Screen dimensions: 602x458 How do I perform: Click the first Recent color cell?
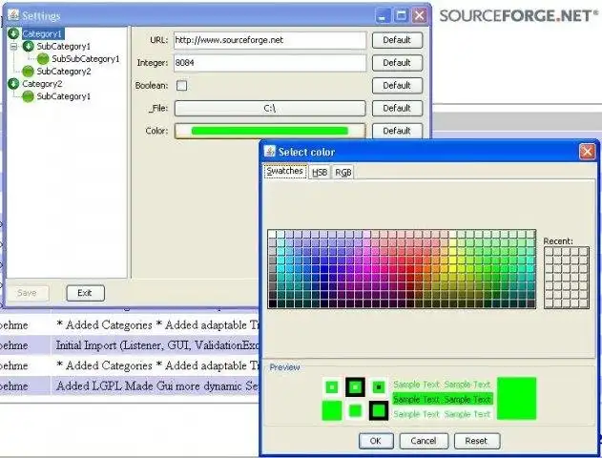coord(549,252)
